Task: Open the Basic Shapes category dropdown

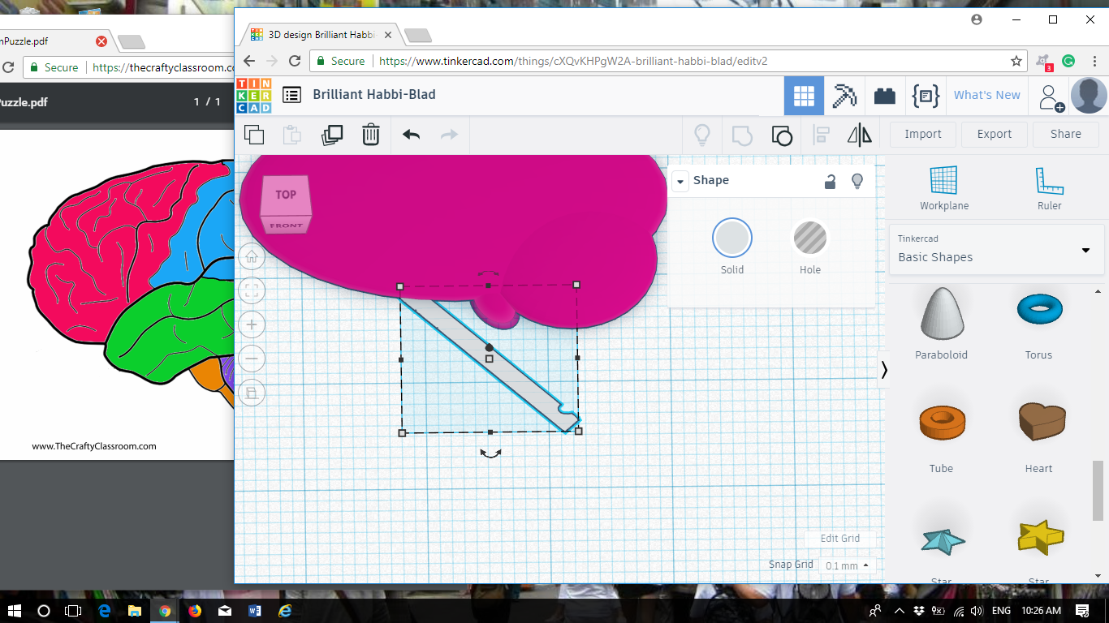Action: pyautogui.click(x=997, y=249)
